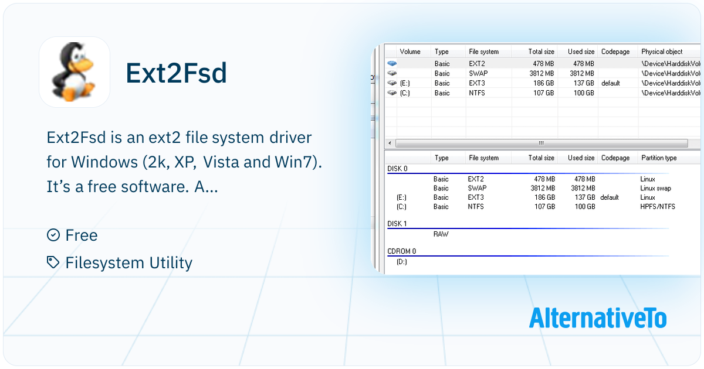Select the DISK 0 entry
Screen dimensions: 704x369
397,169
